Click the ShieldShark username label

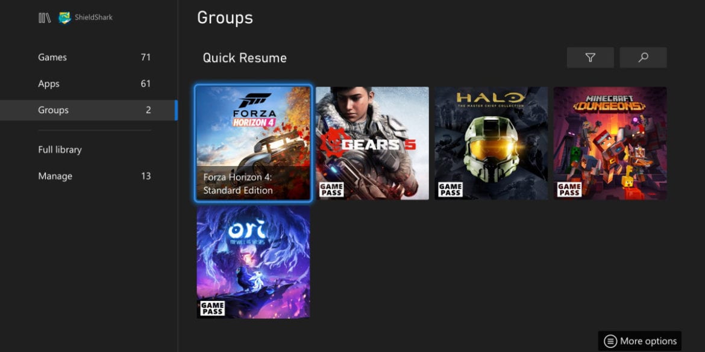93,18
